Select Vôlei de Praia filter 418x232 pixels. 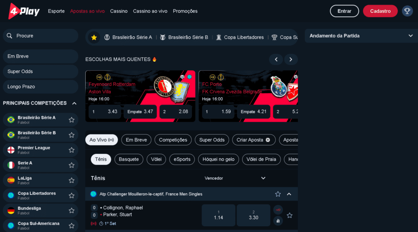(261, 159)
